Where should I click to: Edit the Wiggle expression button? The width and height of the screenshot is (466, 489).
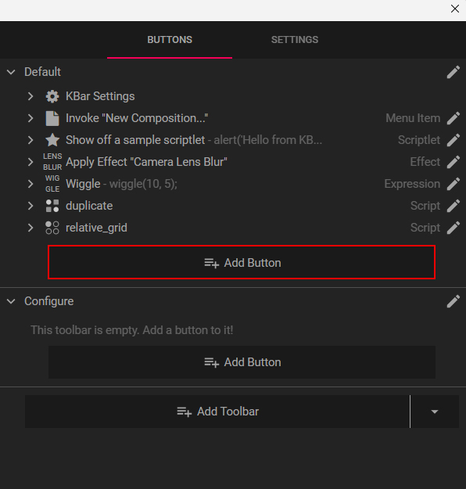(x=453, y=184)
